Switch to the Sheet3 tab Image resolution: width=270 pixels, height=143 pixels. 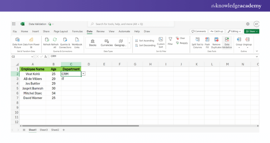[x=44, y=130]
